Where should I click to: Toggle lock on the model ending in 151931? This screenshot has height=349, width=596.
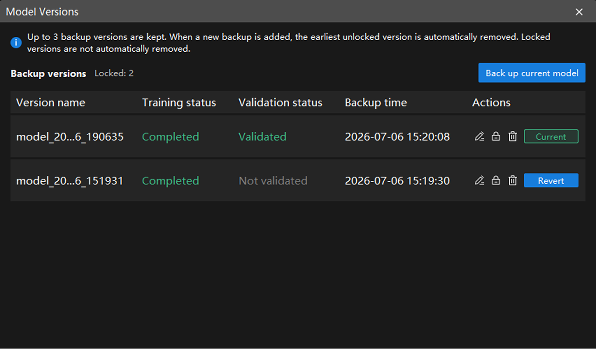point(496,180)
